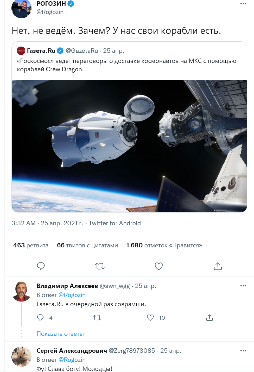
Task: Retweet Rogozin's main tweet
Action: [x=100, y=266]
